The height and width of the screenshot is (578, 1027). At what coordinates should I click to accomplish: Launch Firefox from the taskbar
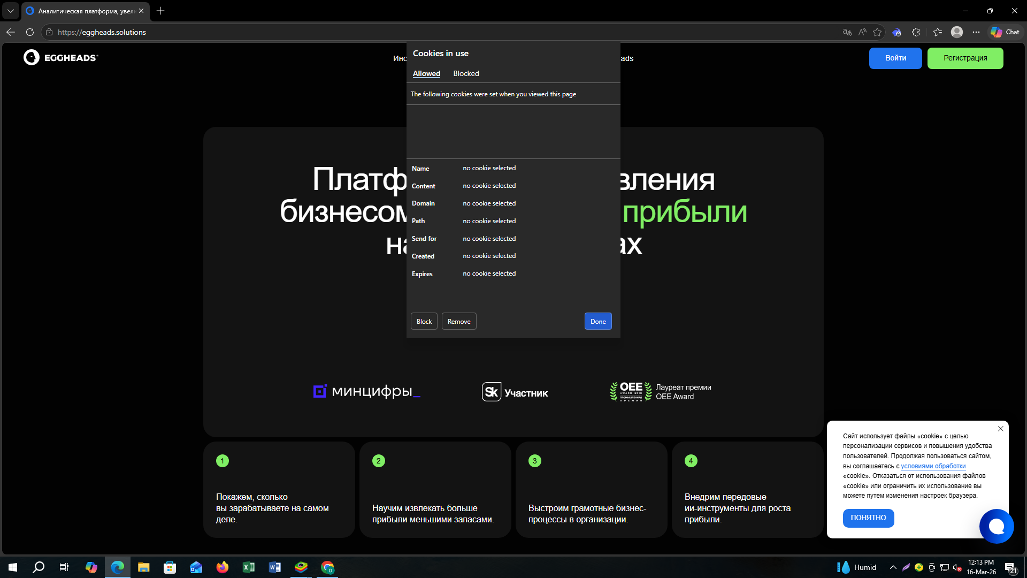(x=223, y=567)
